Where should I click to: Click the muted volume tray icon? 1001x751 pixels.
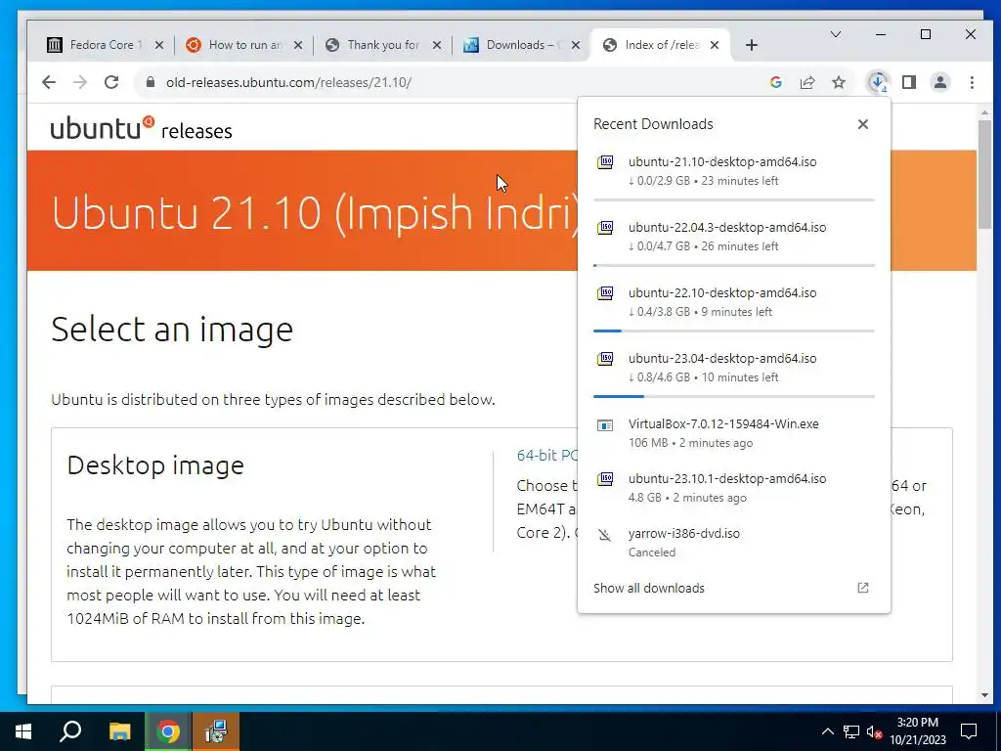tap(875, 731)
